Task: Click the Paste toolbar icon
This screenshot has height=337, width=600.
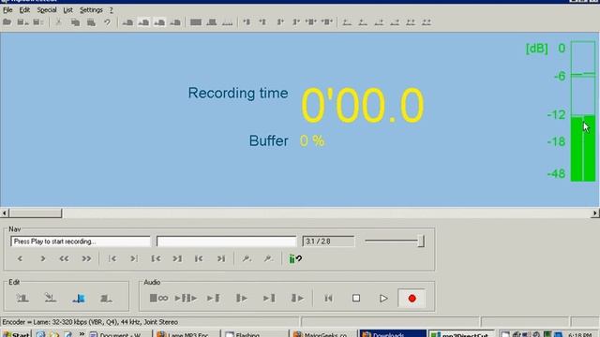Action: 91,22
